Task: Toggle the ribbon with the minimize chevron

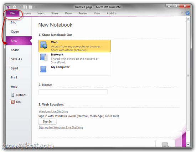Action: [182, 13]
